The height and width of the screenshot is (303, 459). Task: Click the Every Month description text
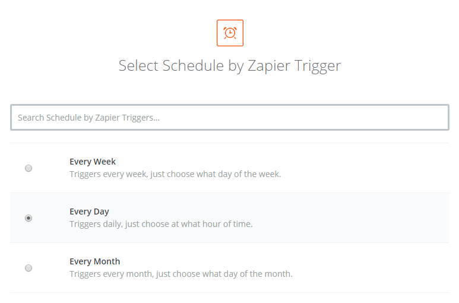[181, 274]
